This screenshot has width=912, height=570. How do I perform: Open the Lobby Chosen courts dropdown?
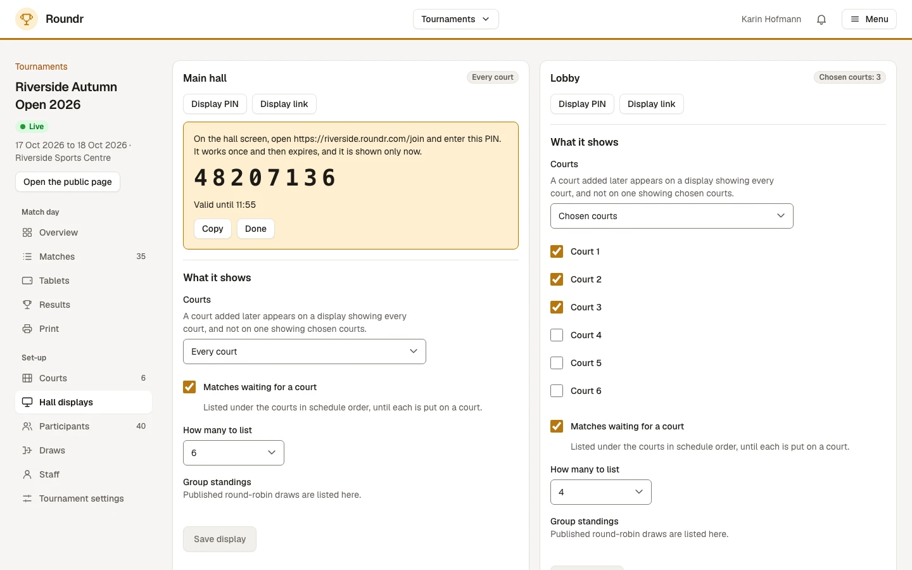pos(672,216)
